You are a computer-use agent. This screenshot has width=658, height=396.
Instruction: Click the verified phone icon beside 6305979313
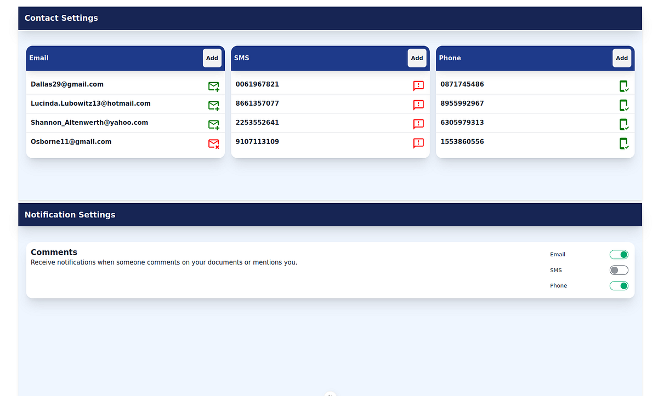pos(623,124)
